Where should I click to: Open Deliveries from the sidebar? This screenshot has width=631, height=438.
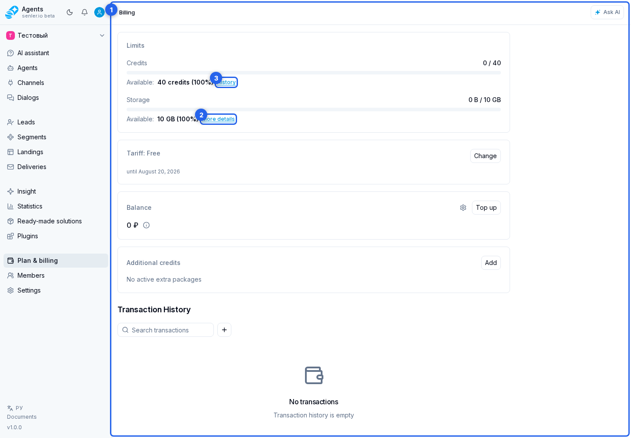click(56, 167)
